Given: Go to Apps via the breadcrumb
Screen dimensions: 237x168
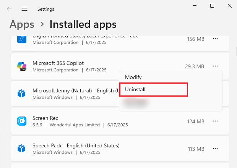Looking at the screenshot, I should (22, 24).
